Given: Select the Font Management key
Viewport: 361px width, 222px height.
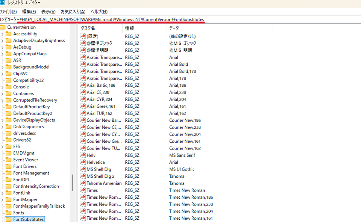Looking at the screenshot, I should (x=31, y=173).
